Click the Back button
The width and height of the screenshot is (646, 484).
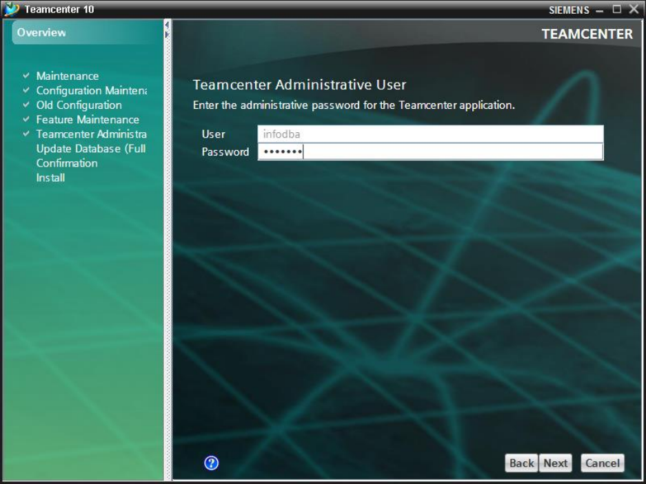click(522, 463)
